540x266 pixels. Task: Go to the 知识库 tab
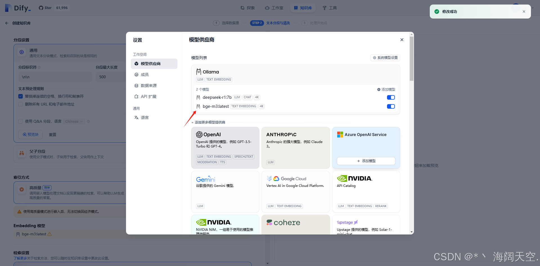(x=303, y=8)
